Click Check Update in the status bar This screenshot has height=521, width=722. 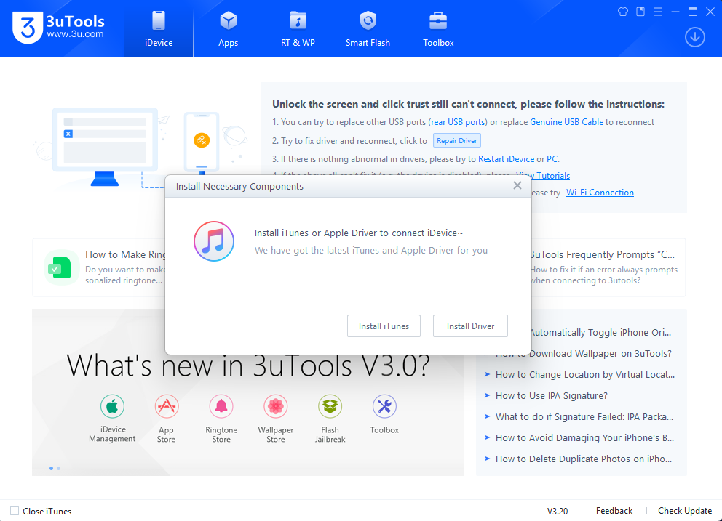[685, 511]
